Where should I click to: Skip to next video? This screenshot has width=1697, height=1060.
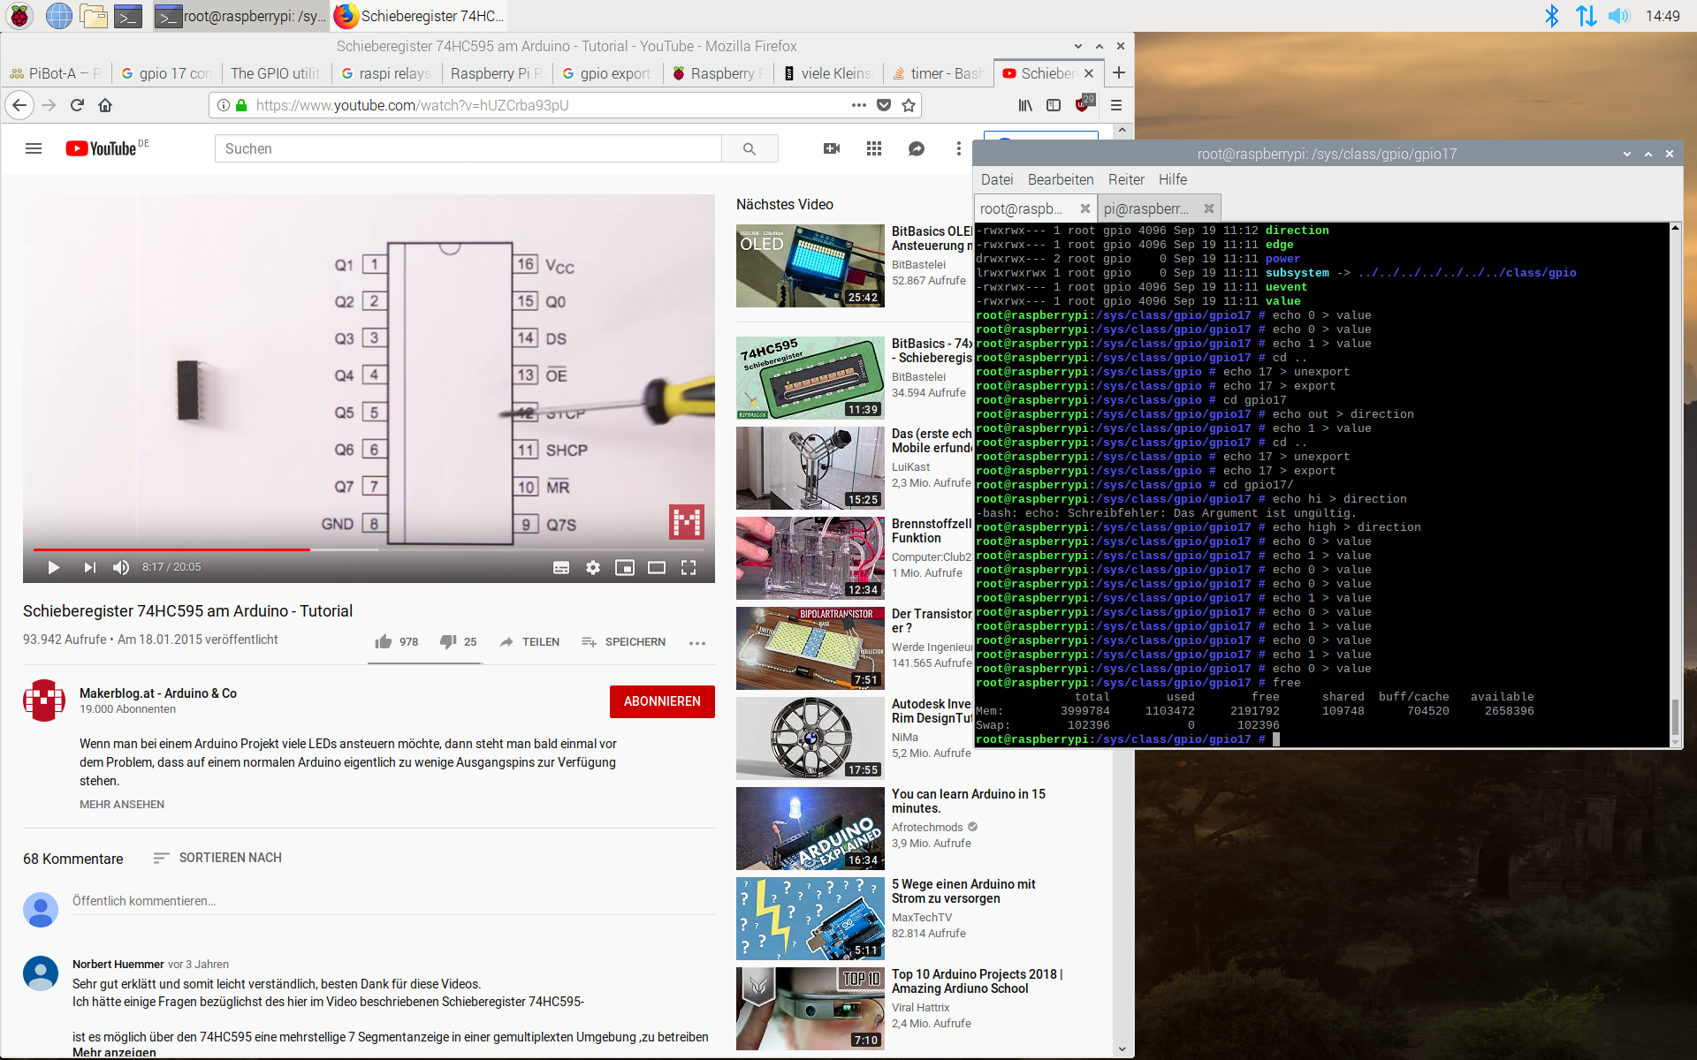[x=89, y=567]
